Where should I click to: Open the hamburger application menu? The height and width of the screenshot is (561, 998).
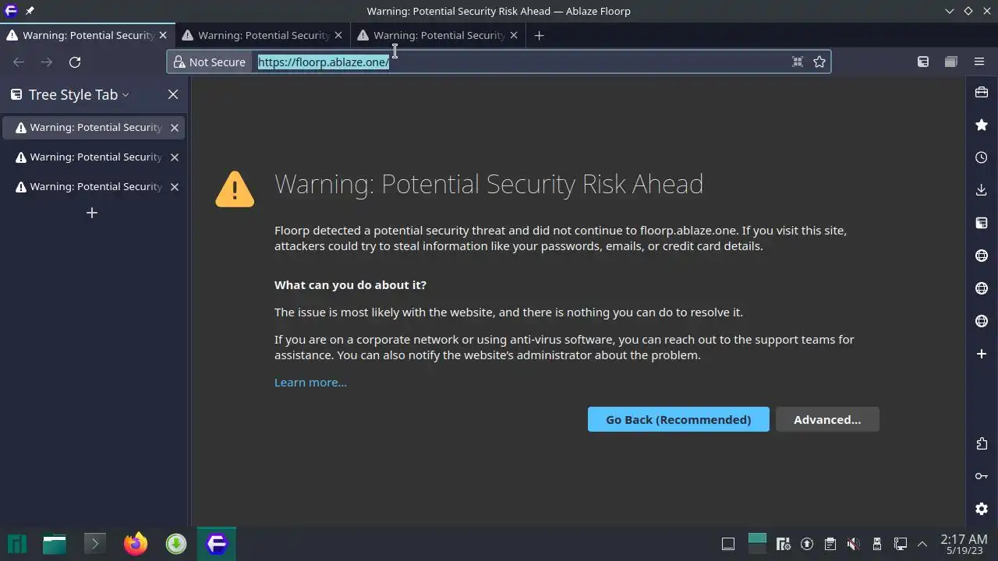[979, 62]
